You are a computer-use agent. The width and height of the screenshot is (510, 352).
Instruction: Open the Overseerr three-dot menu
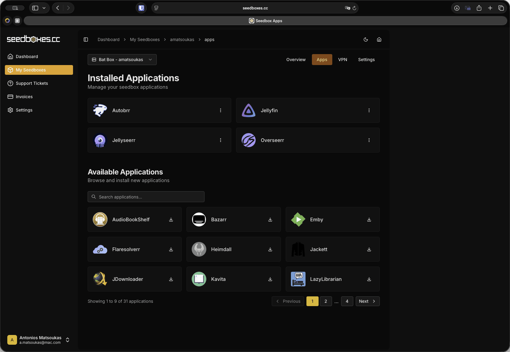pos(369,140)
